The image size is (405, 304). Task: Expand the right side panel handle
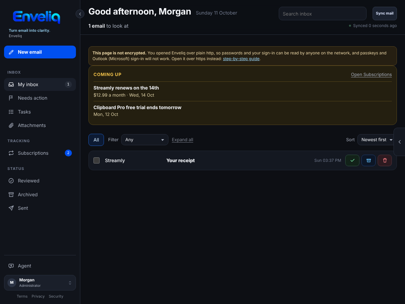[x=400, y=142]
